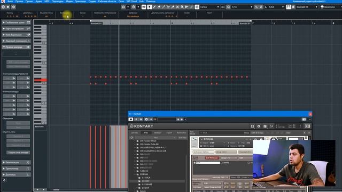The height and width of the screenshot is (192, 342).
Task: Select the 03-SNARE folder in Kontakt browser
Action: tap(147, 185)
